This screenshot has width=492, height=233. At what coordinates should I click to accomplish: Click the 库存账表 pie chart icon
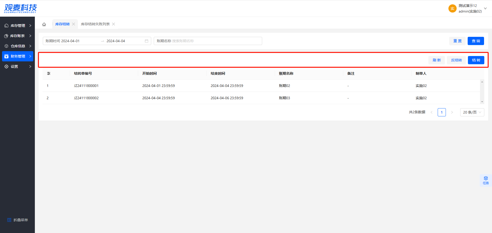[6, 36]
